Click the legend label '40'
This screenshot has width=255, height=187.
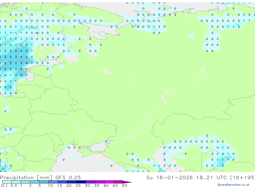[106, 185]
